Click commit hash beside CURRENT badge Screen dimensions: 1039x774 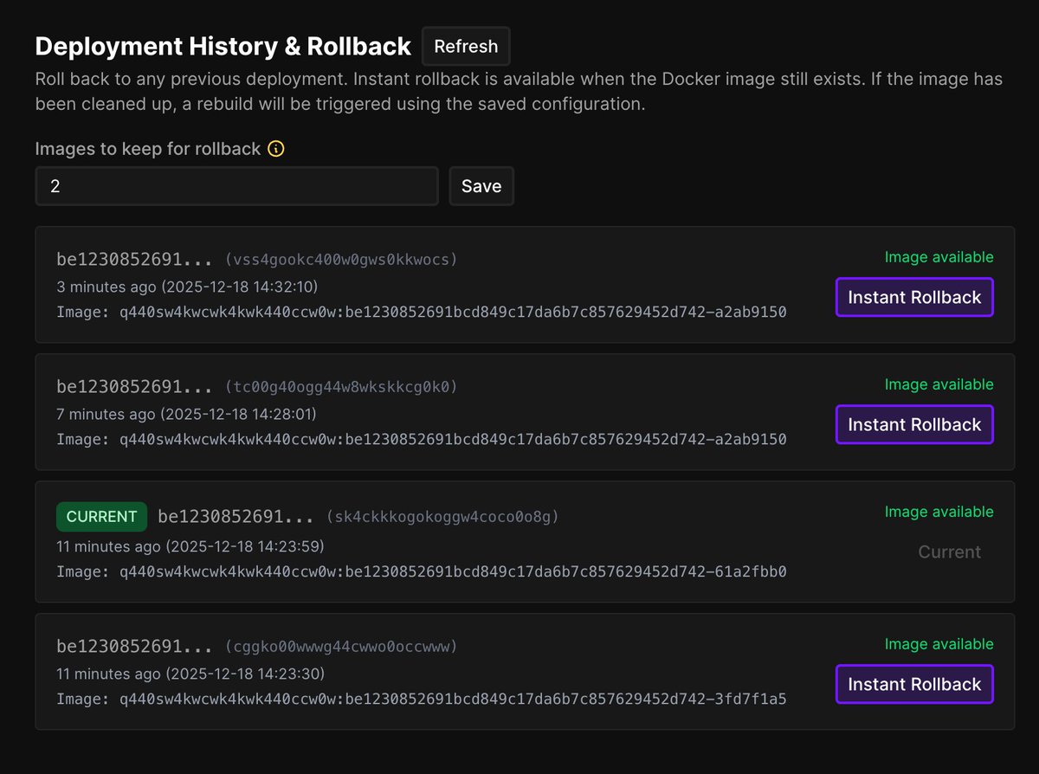tap(236, 517)
